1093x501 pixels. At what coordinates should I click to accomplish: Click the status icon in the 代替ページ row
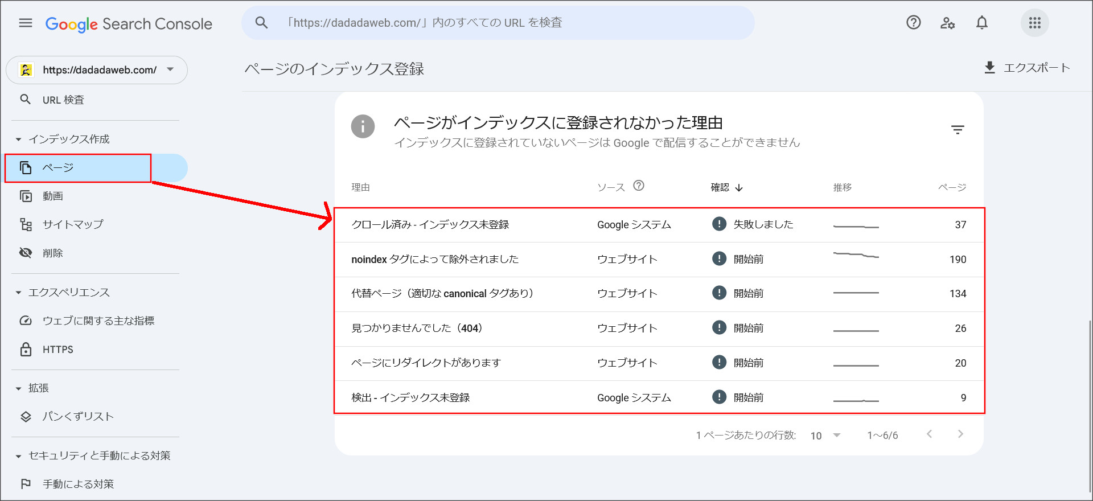(x=719, y=293)
